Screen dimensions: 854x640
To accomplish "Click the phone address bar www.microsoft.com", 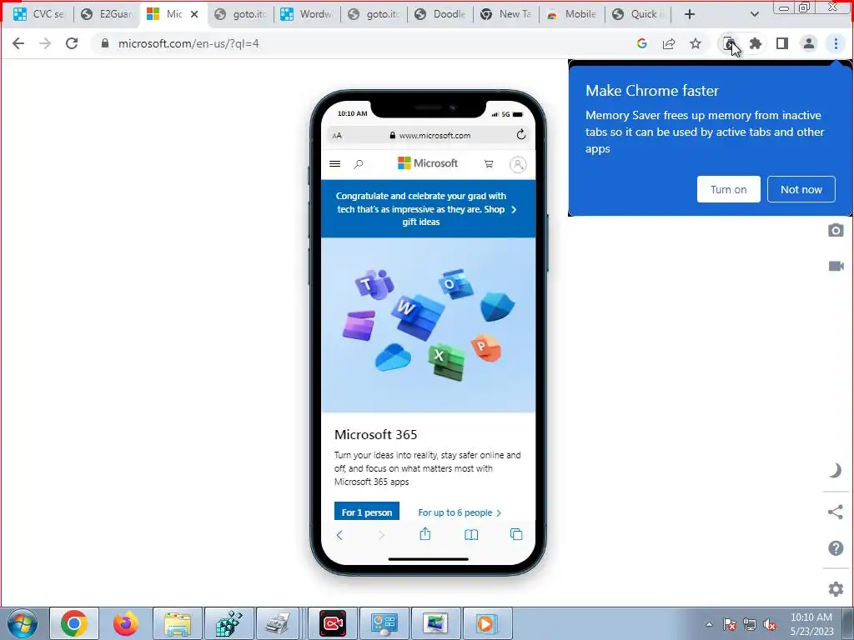I will click(x=430, y=136).
